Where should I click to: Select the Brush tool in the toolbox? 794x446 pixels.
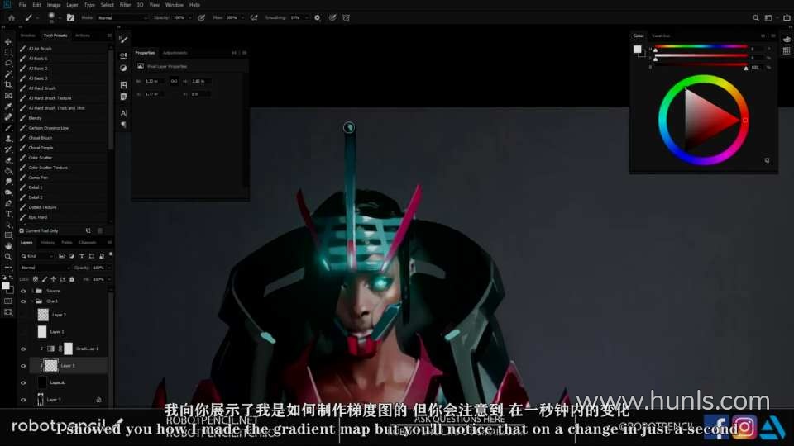8,127
